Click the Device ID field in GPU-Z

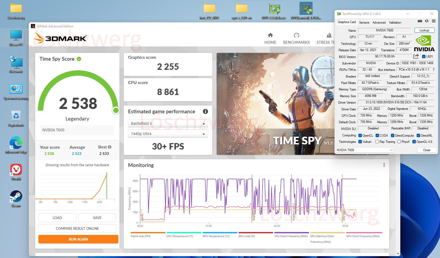tap(417, 63)
